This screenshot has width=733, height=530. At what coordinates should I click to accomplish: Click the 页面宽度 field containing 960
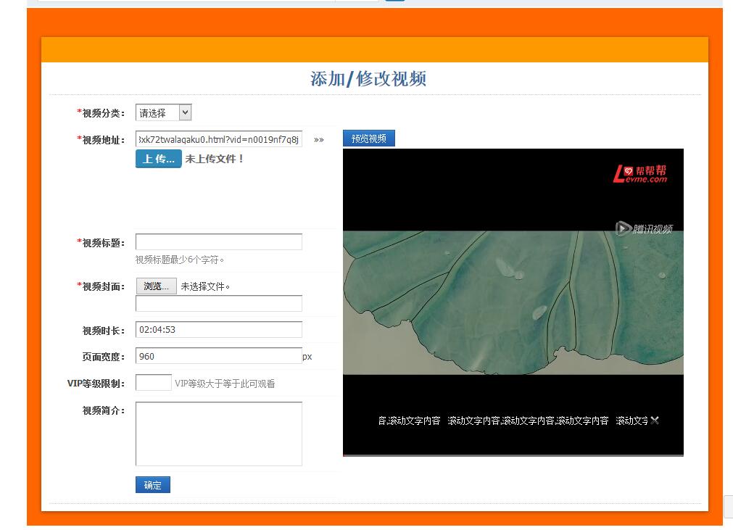[218, 356]
